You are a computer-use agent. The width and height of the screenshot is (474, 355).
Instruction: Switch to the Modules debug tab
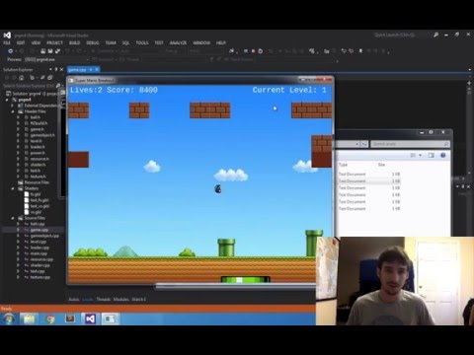[120, 299]
